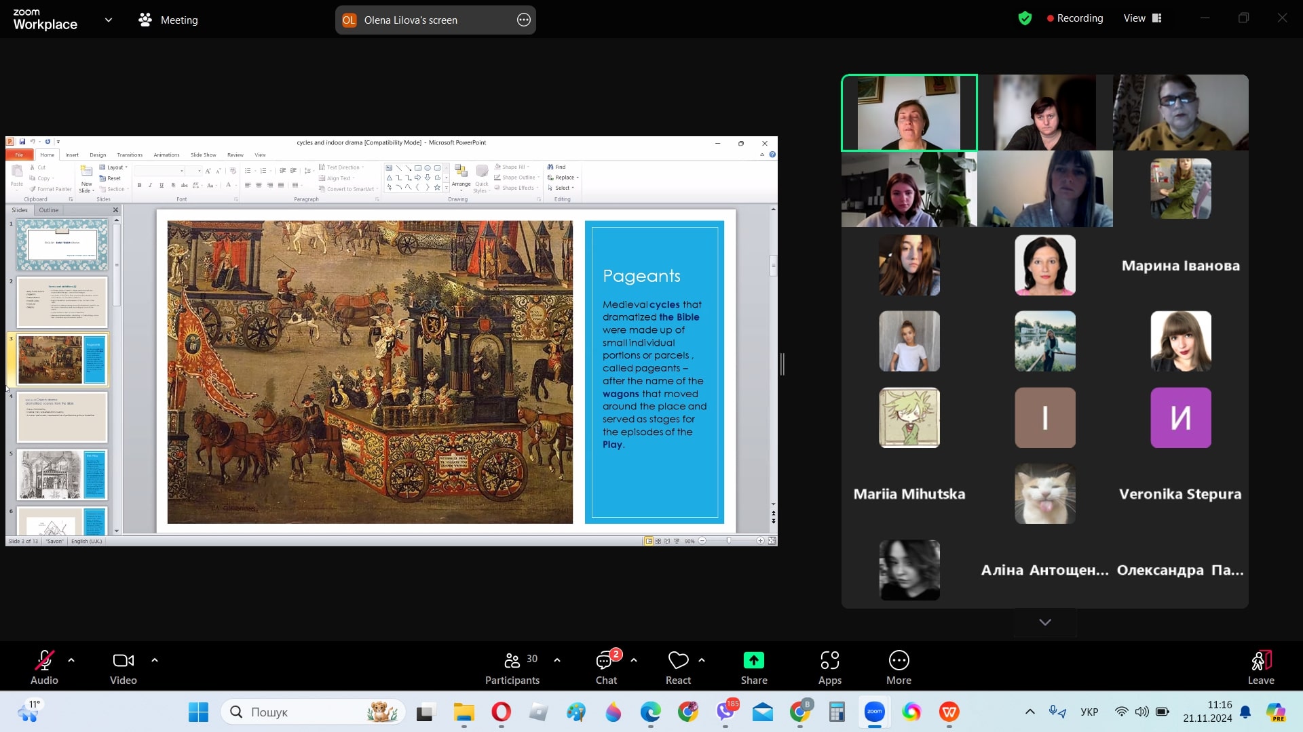Click the Arrange button in Drawing group

[x=461, y=176]
